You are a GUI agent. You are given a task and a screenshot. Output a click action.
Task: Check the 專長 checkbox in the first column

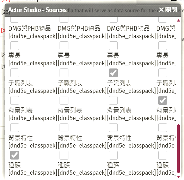click(14, 46)
